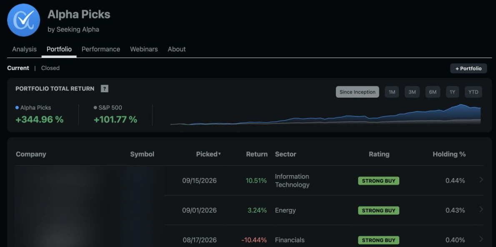Click the 0.44% holding value
The image size is (496, 247).
(455, 181)
